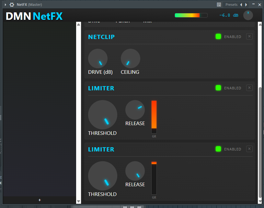Image resolution: width=264 pixels, height=208 pixels.
Task: Click the right vertical scrollbar thumb
Action: coord(260,142)
